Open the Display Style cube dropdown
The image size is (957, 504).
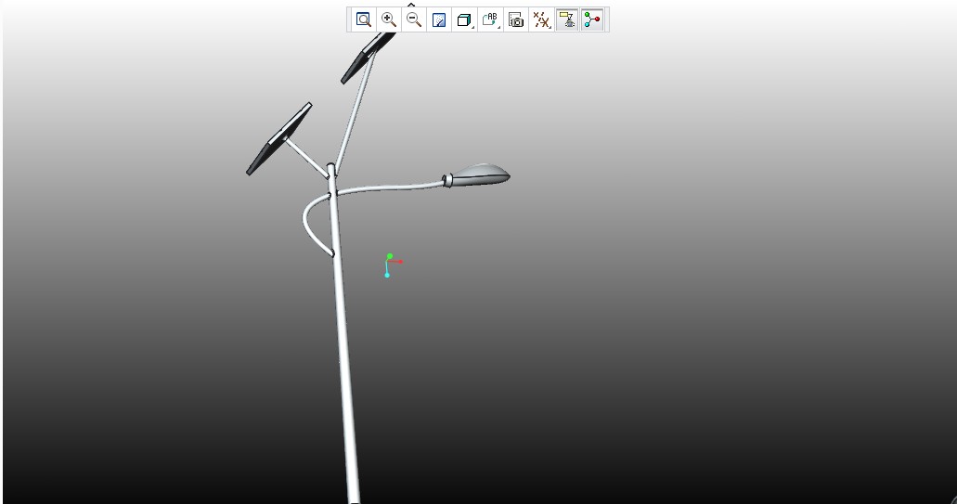tap(464, 19)
